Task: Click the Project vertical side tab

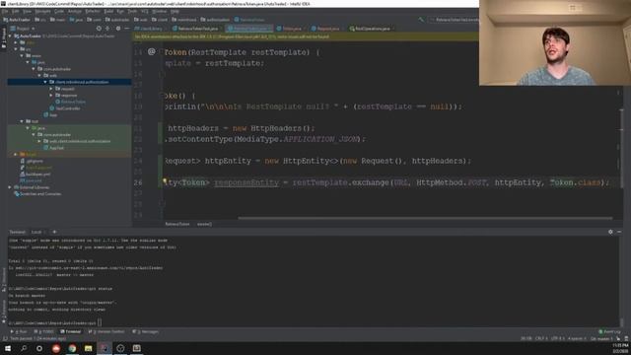Action: coord(4,38)
